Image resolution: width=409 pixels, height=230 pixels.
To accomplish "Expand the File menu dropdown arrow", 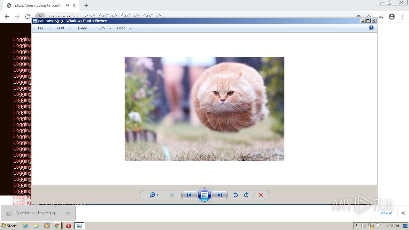I will coord(50,28).
